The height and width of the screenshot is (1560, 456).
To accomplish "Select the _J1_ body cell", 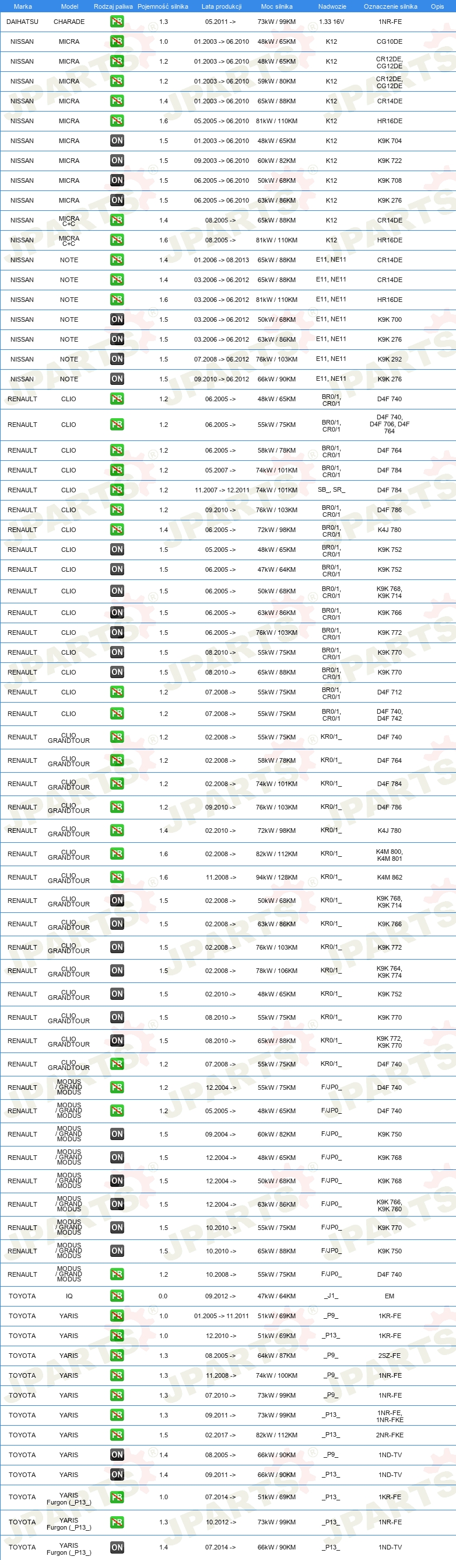I will click(x=331, y=1296).
